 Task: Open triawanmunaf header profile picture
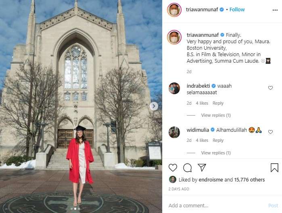pyautogui.click(x=174, y=9)
